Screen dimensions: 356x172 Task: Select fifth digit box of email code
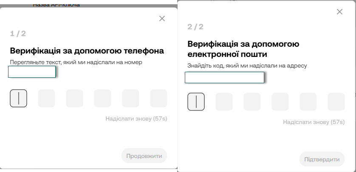[308, 102]
